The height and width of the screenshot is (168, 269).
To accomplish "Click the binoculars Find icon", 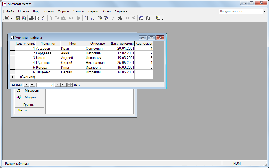I will coord(120,18).
